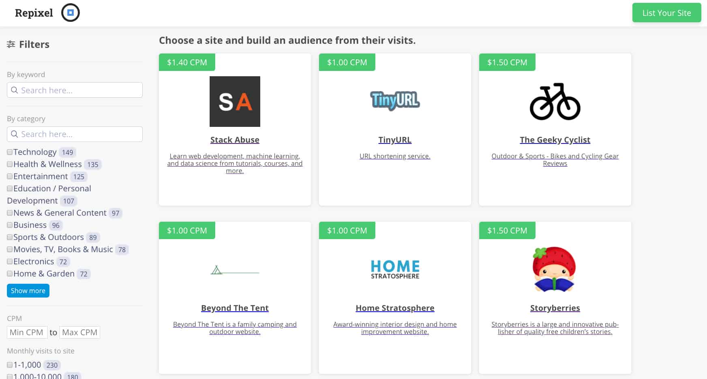The image size is (707, 379).
Task: Tick the Sports & Outdoors checkbox
Action: pyautogui.click(x=10, y=237)
